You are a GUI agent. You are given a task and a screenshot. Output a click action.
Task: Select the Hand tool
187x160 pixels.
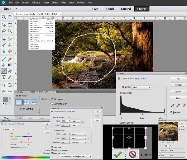click(10, 17)
